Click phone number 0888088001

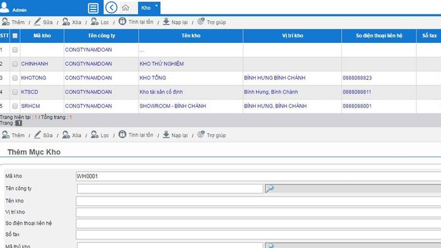[x=357, y=106]
